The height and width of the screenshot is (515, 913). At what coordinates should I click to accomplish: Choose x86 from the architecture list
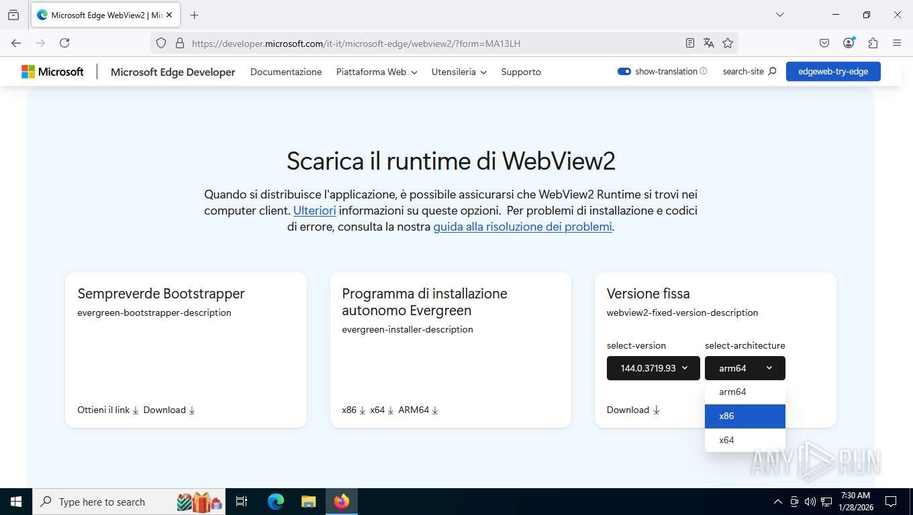(745, 416)
